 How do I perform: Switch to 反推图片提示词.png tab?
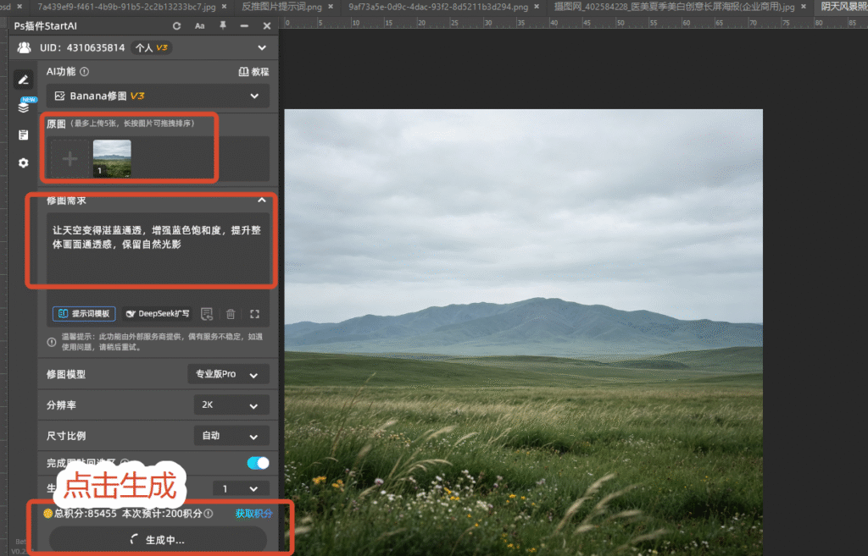[x=281, y=7]
